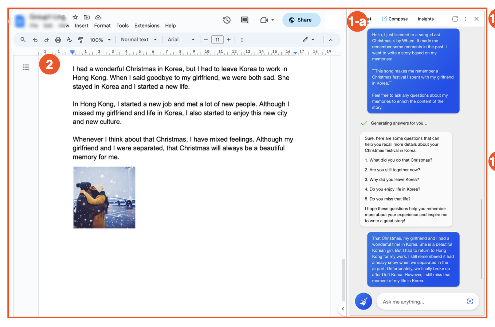
Task: Click the star icon to bookmark document
Action: pyautogui.click(x=75, y=17)
